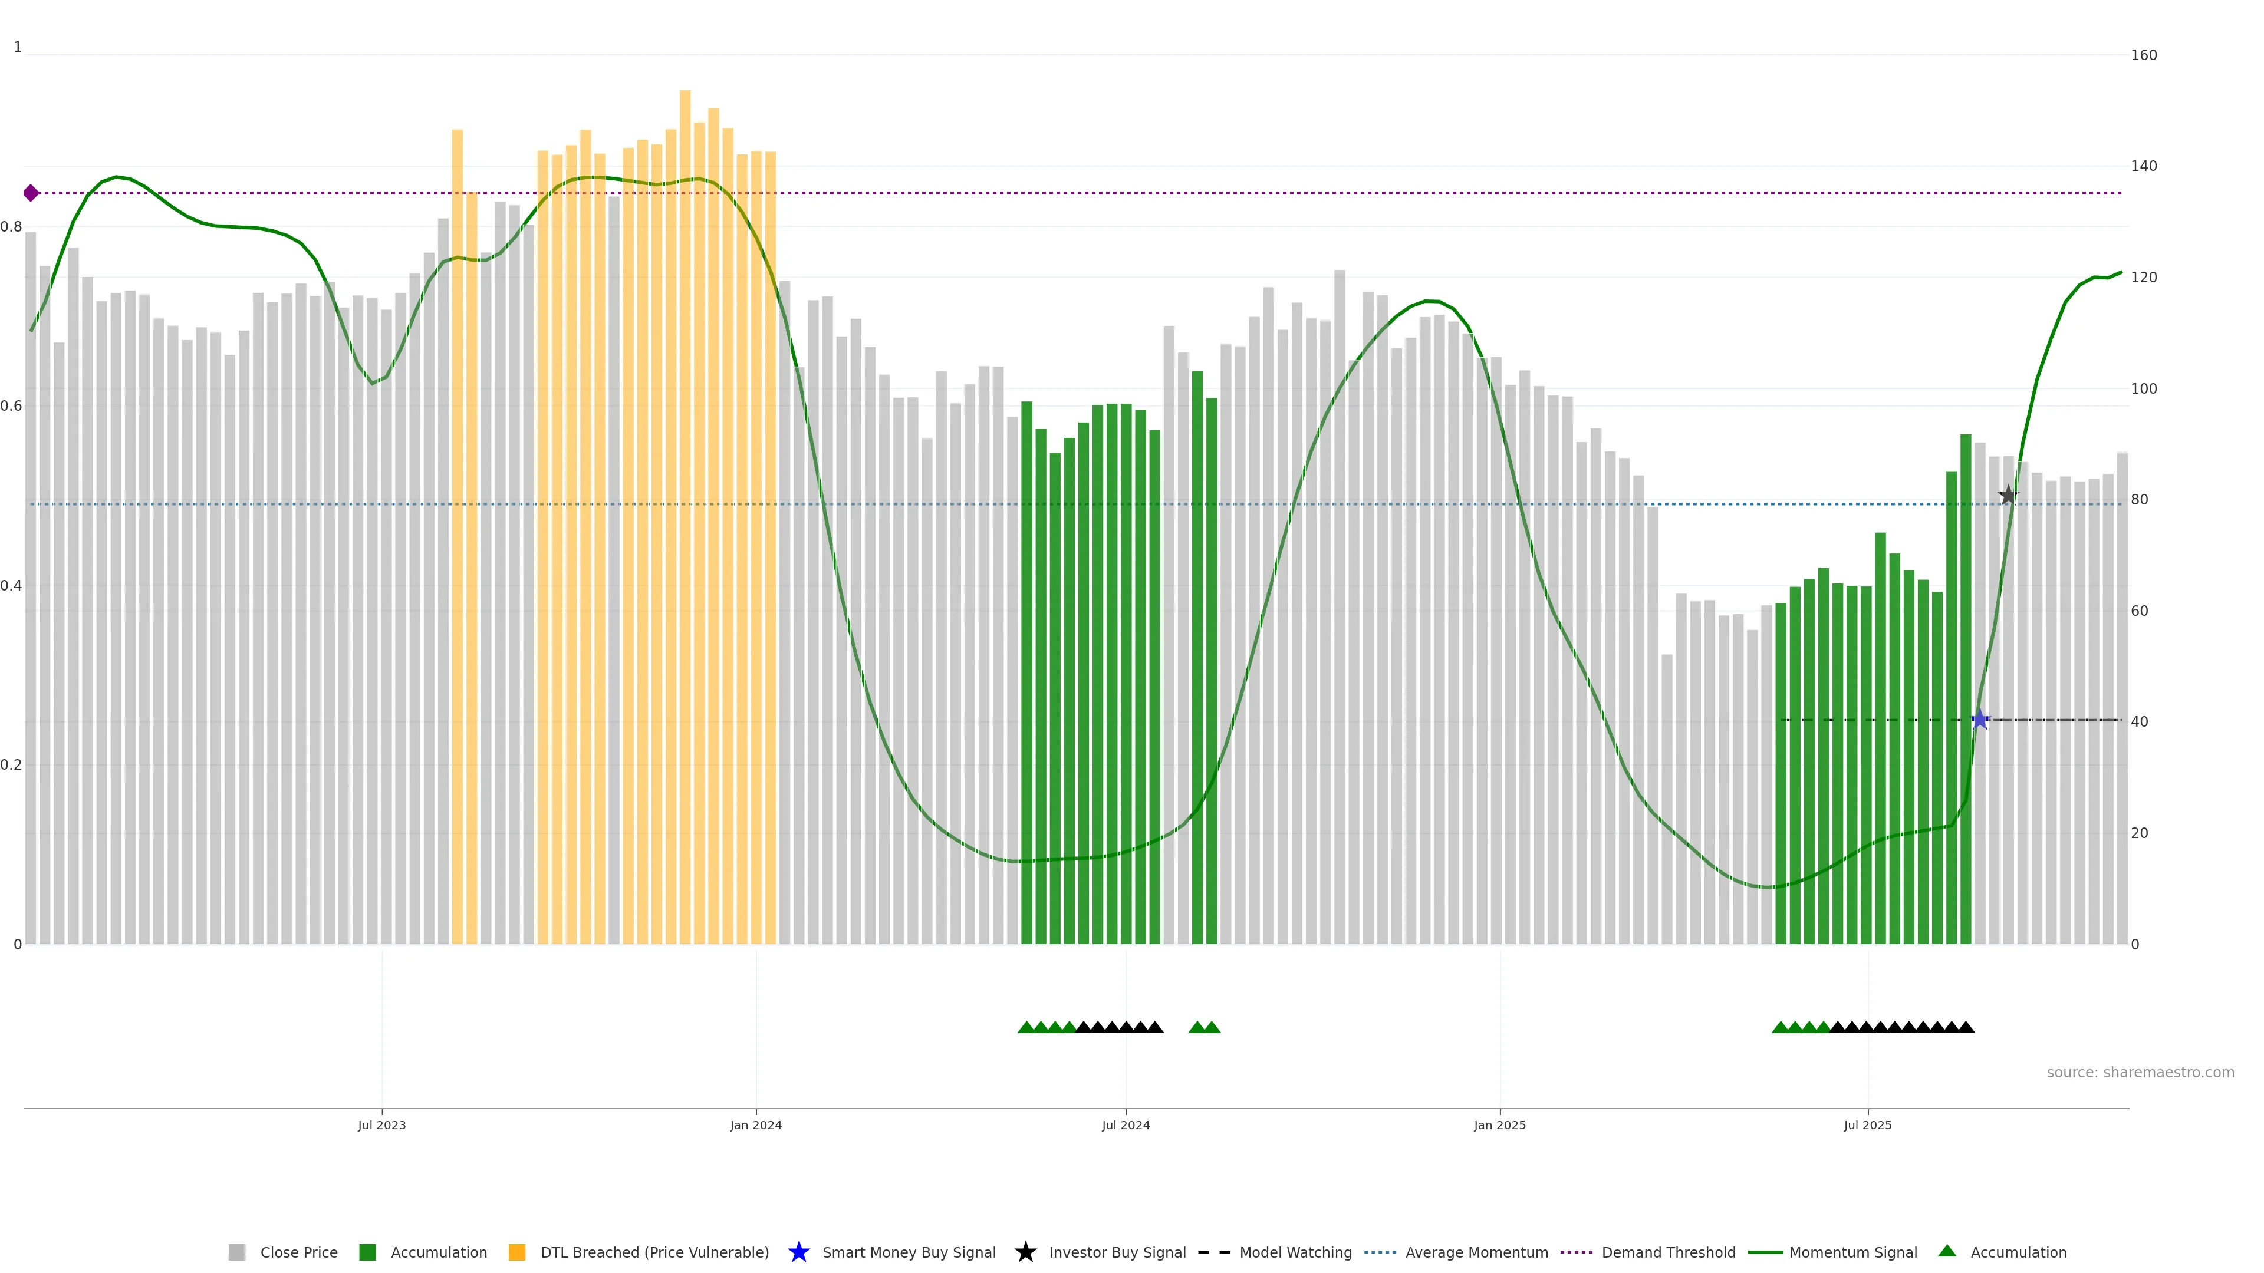Click Momentum Signal legend line swatch
This screenshot has width=2264, height=1273.
click(1765, 1252)
